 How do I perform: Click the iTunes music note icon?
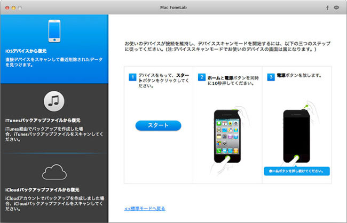click(54, 100)
